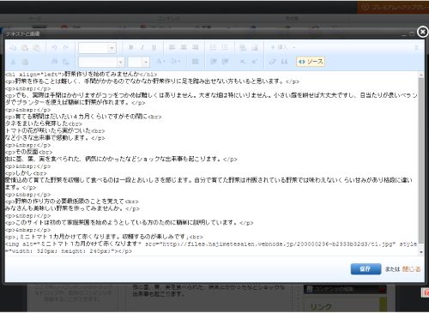This screenshot has width=429, height=313.
Task: Click the Paste icon in editor toolbar
Action: (25, 48)
